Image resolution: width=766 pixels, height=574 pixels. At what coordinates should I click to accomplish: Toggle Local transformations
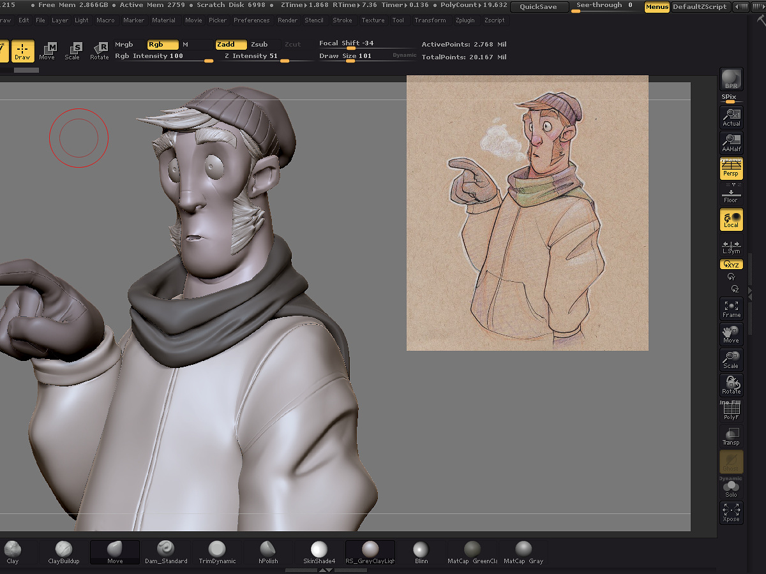pos(731,219)
